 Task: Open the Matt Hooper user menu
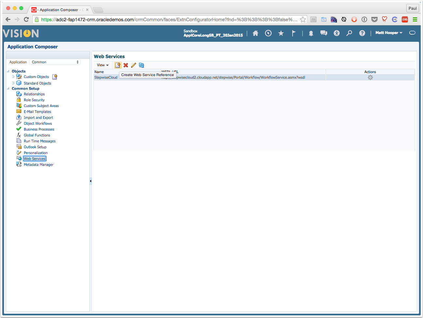[389, 33]
